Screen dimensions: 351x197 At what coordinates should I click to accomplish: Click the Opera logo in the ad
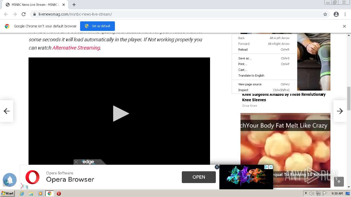tap(33, 177)
